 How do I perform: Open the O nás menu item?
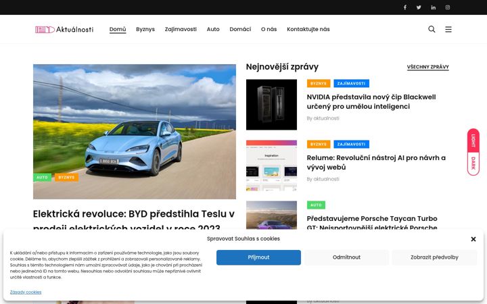[x=269, y=29]
